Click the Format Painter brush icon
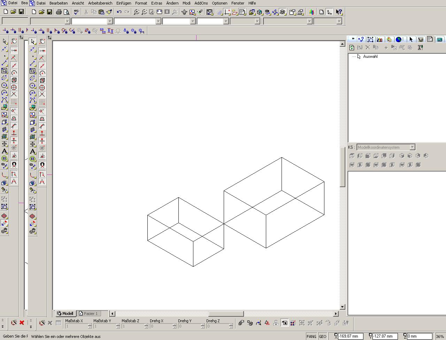The width and height of the screenshot is (446, 340). [x=109, y=12]
